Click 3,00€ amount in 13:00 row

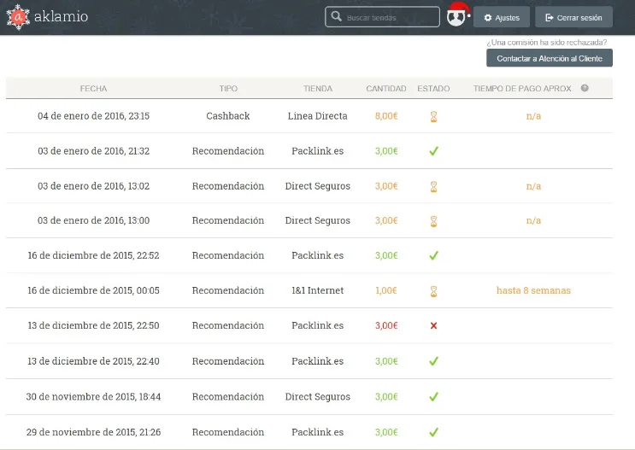point(386,220)
